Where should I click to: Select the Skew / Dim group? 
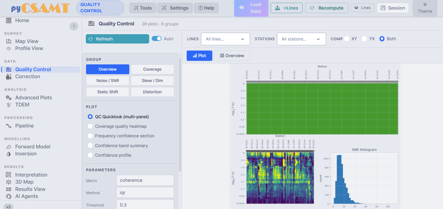pyautogui.click(x=152, y=81)
